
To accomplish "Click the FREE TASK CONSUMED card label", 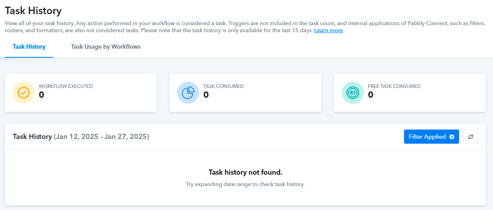I will coord(394,86).
